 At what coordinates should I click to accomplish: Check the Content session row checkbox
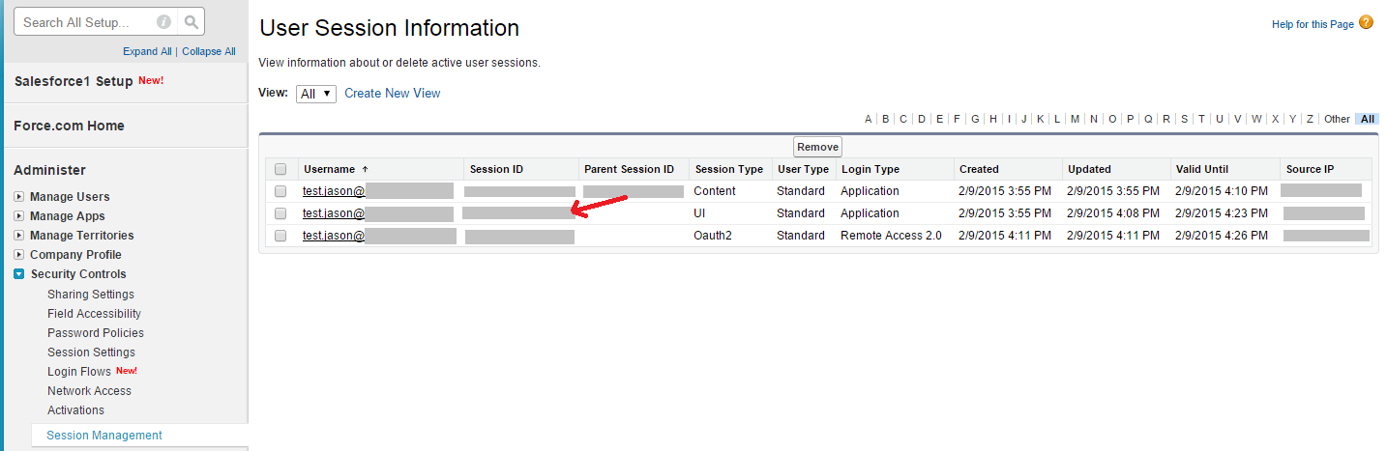pyautogui.click(x=280, y=191)
